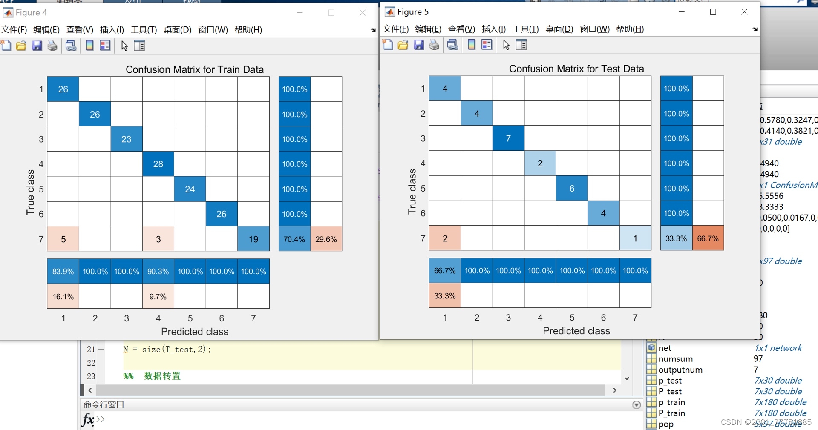The image size is (818, 430).
Task: Click Print icon in Figure 4 toolbar
Action: tap(52, 46)
